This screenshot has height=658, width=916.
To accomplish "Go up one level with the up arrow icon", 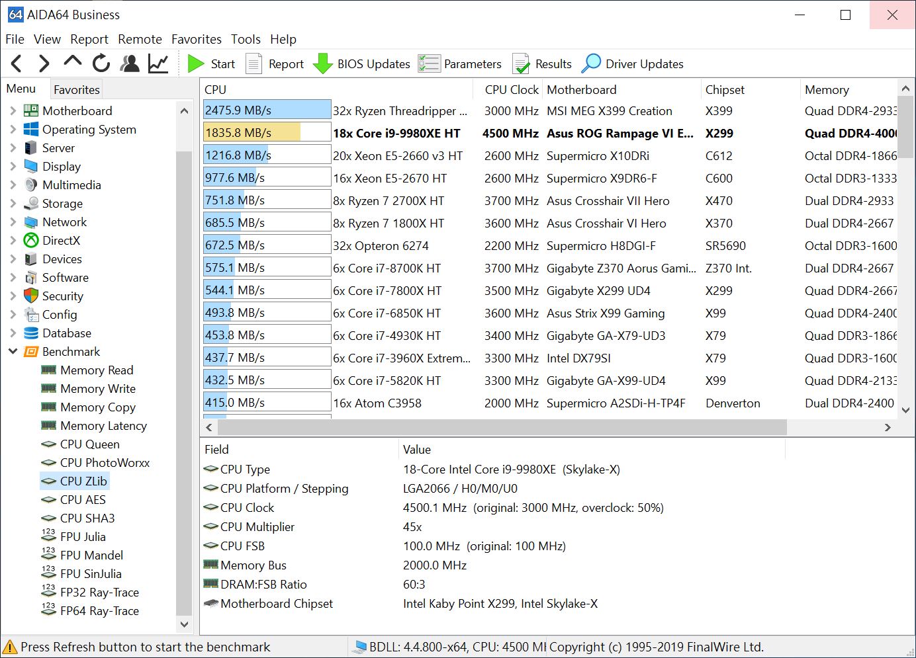I will point(73,62).
